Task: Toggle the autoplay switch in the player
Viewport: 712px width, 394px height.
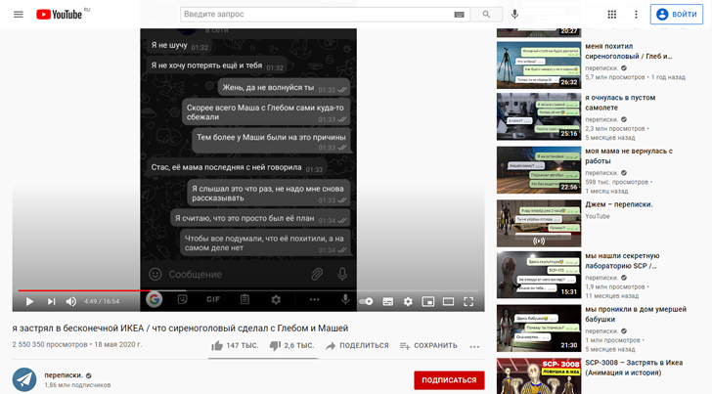Action: point(365,301)
